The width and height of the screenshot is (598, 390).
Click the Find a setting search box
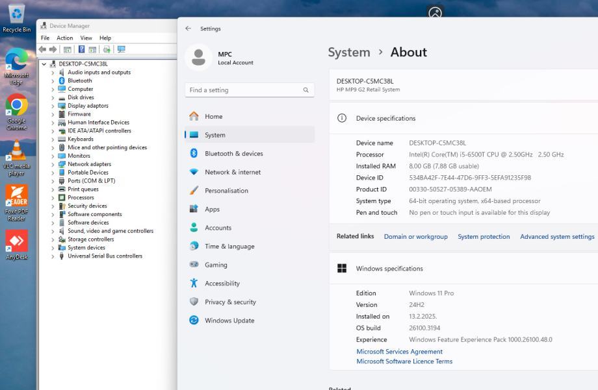(244, 90)
